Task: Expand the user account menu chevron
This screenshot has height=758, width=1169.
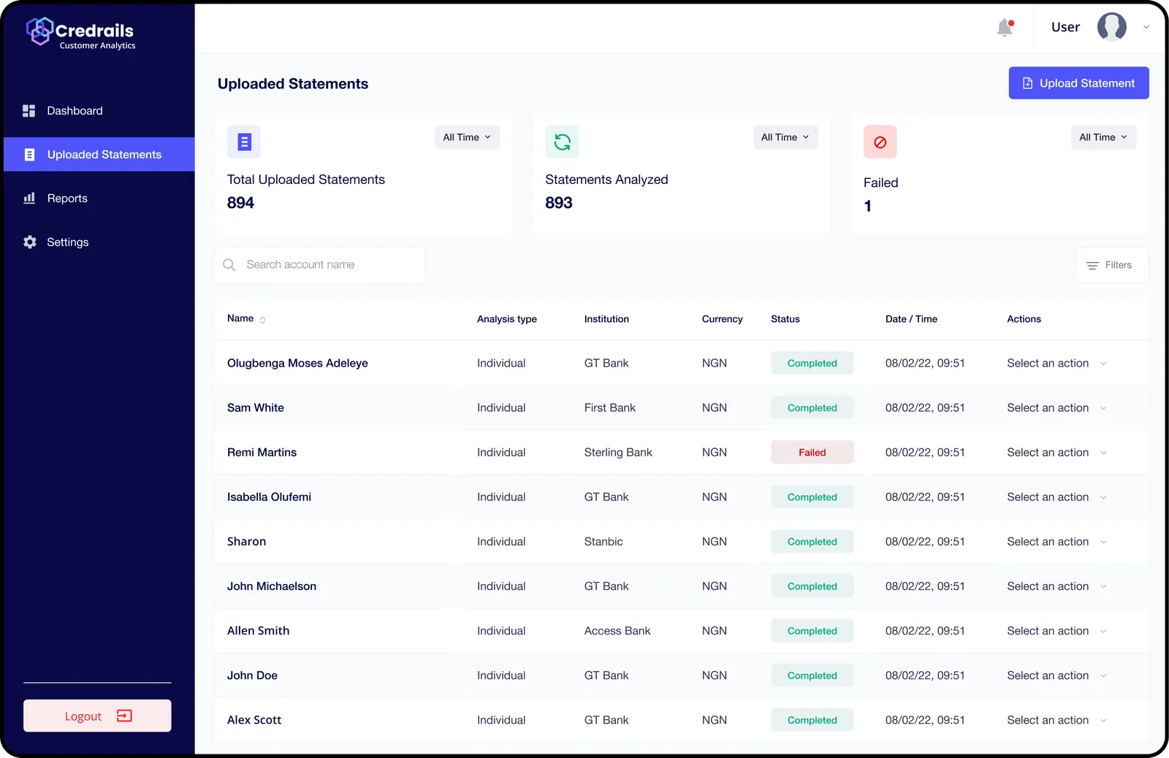Action: (x=1146, y=28)
